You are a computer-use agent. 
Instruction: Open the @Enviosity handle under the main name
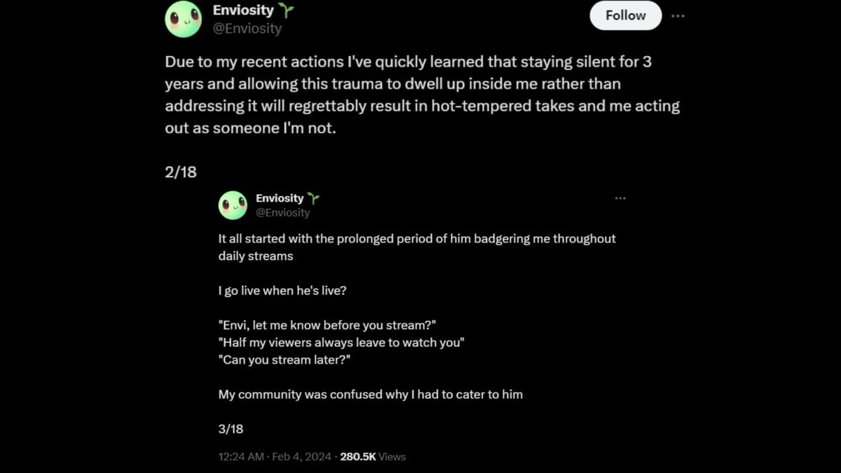click(x=246, y=28)
